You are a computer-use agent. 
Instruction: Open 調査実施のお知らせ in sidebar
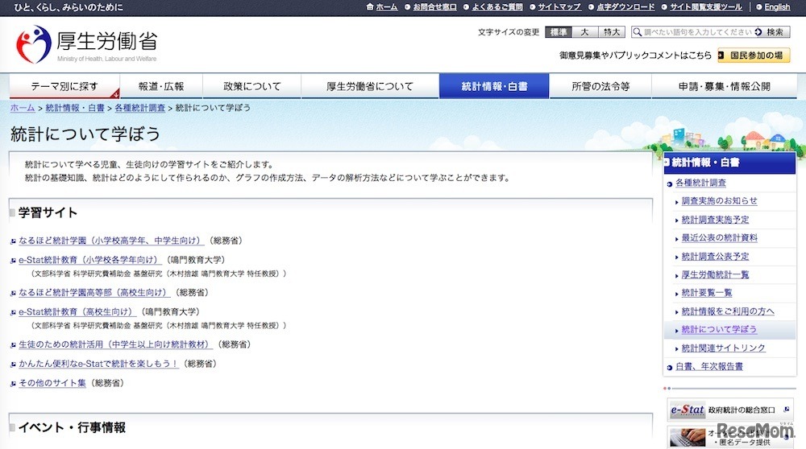(x=719, y=200)
